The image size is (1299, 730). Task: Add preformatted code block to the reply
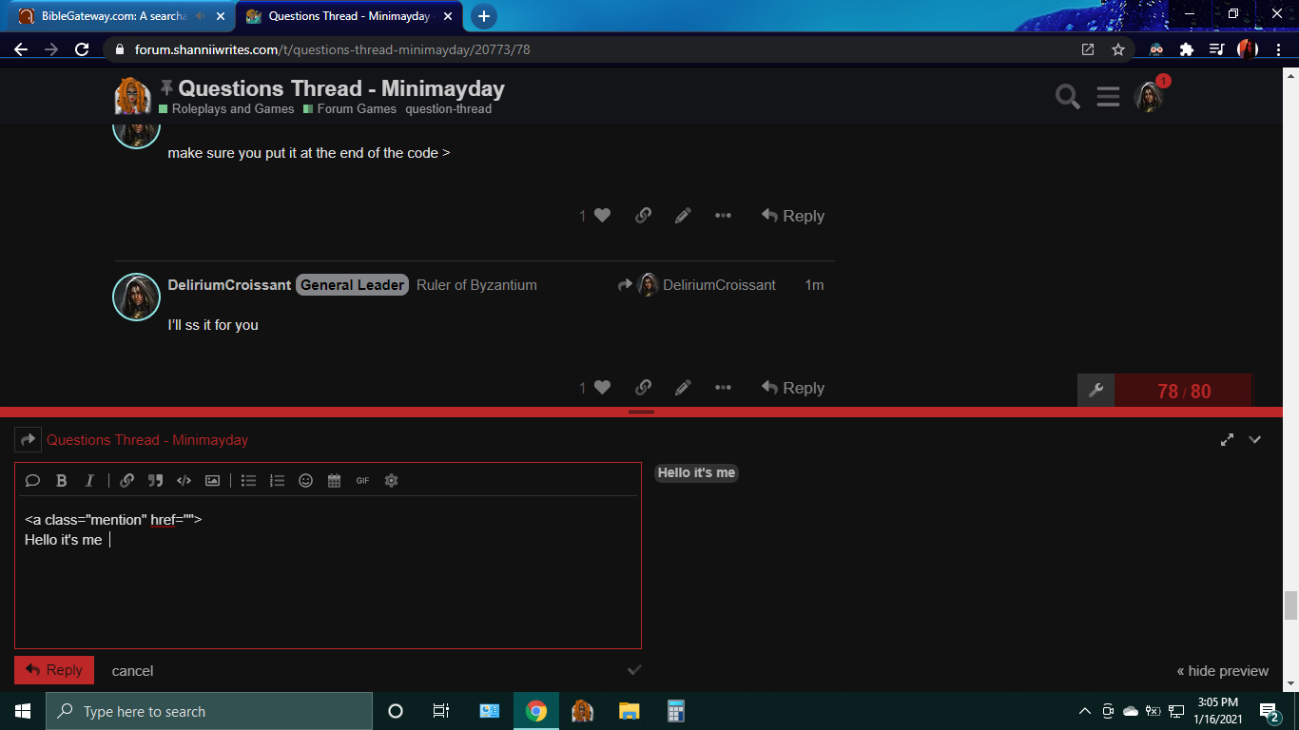pyautogui.click(x=184, y=481)
